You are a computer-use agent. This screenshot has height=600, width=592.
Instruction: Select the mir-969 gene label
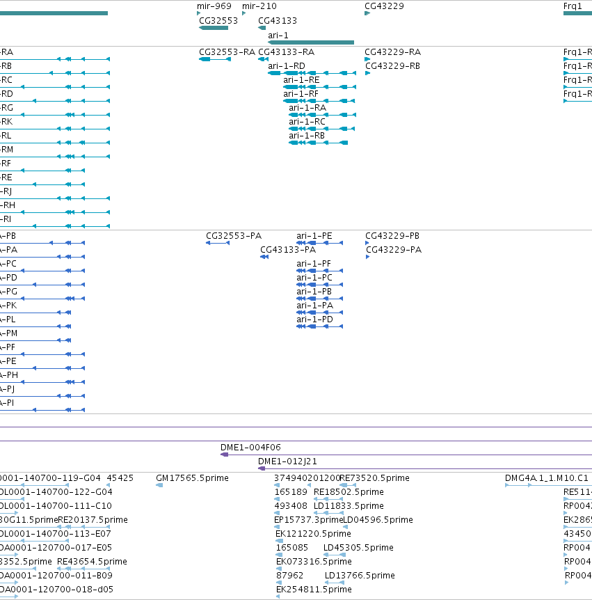pos(214,6)
